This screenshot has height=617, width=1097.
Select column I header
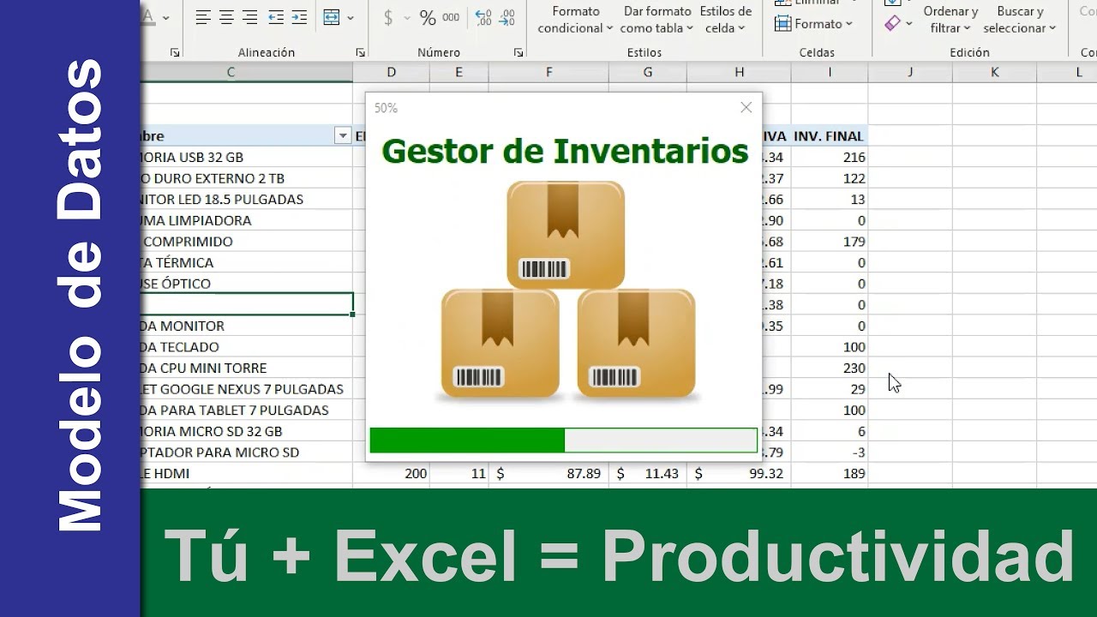pos(830,72)
